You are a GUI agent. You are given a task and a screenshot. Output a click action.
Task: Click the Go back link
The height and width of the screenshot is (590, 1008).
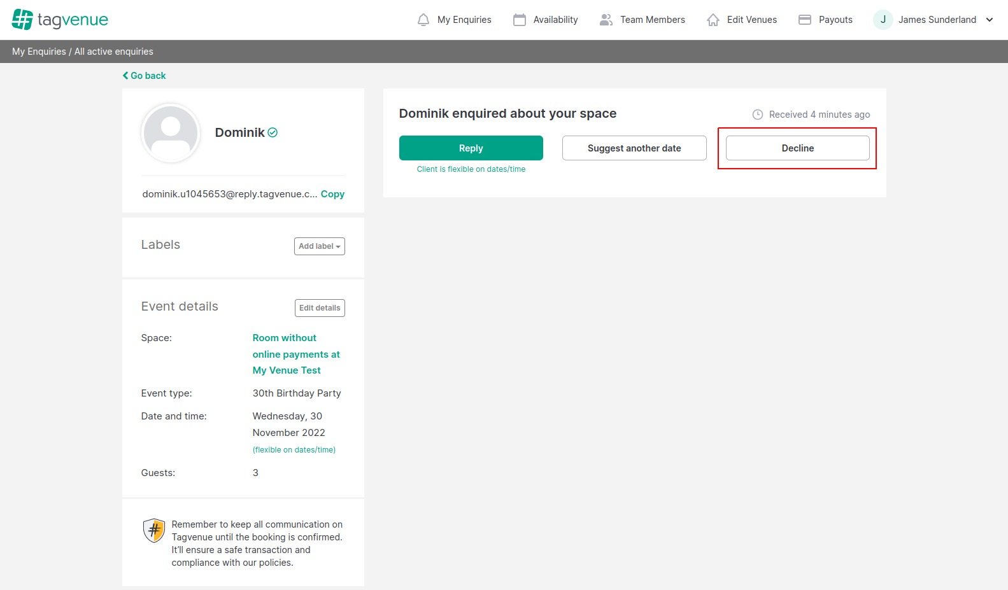(x=145, y=76)
